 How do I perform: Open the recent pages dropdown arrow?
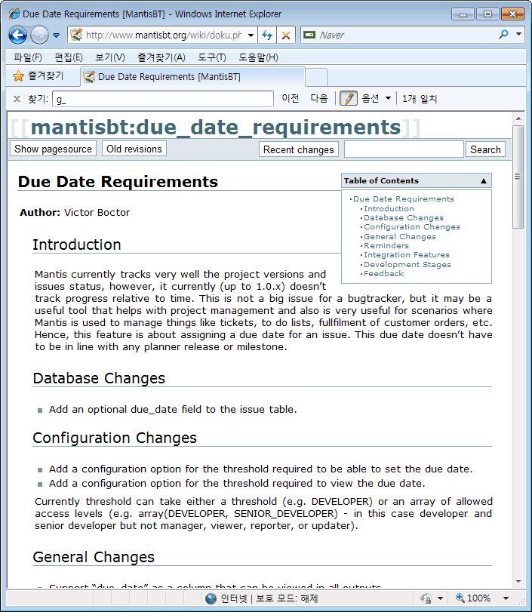click(56, 35)
